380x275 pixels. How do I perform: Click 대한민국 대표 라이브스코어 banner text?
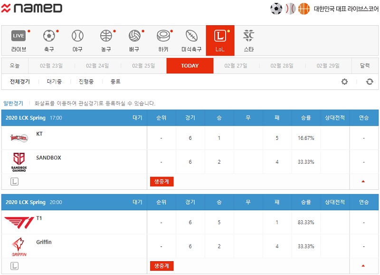tap(346, 9)
